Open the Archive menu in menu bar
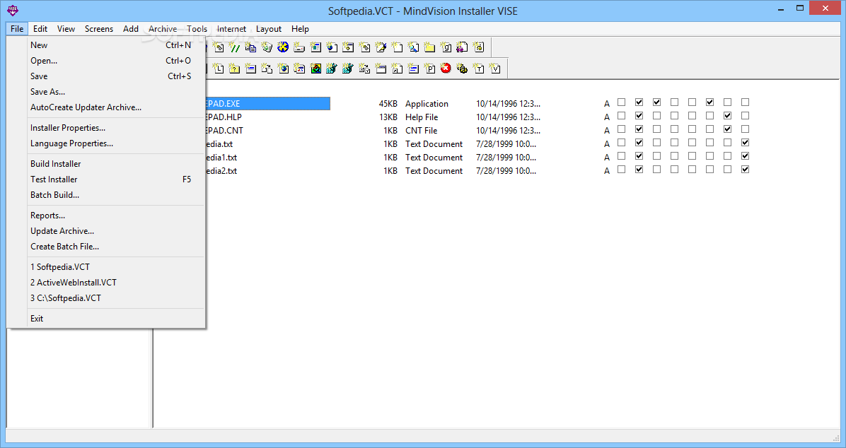846x448 pixels. click(x=163, y=29)
